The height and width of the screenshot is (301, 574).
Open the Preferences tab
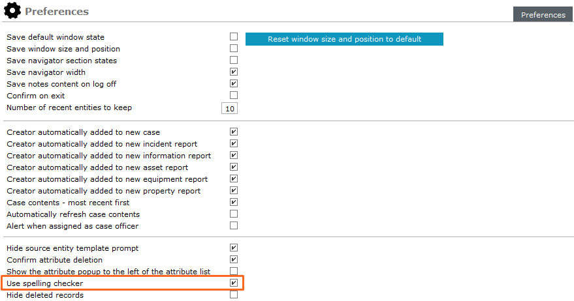coord(543,15)
